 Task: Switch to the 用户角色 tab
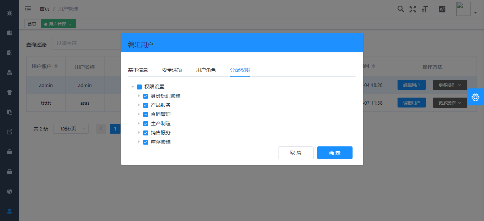tap(206, 70)
